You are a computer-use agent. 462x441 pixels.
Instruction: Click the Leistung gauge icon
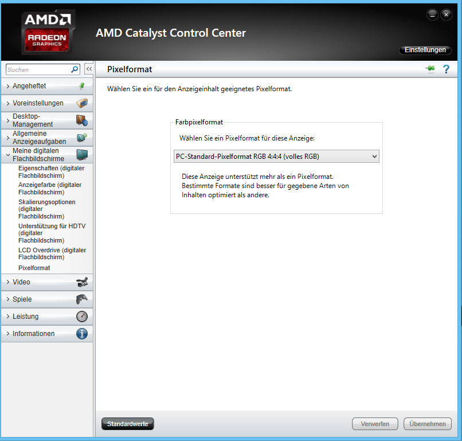(x=82, y=317)
